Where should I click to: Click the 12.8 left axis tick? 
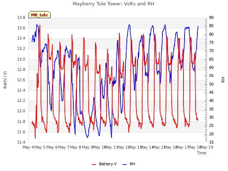point(21,69)
